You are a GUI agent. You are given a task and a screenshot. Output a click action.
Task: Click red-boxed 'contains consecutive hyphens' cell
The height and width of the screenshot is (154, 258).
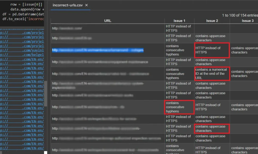click(179, 107)
